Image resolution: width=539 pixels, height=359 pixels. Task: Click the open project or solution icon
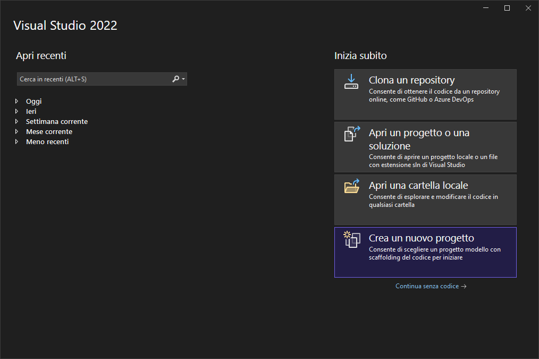coord(352,134)
